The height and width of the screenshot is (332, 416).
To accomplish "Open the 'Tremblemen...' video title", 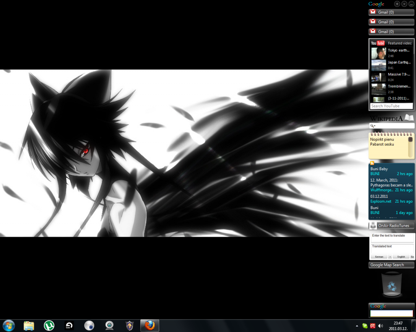I will (399, 86).
